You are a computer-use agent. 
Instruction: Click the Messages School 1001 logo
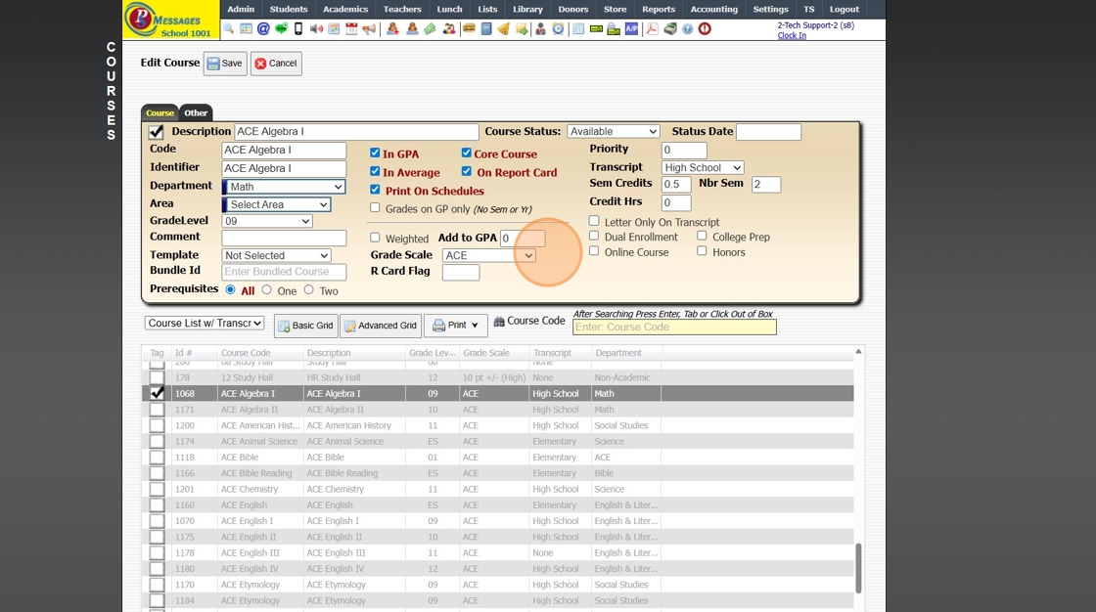pyautogui.click(x=170, y=20)
